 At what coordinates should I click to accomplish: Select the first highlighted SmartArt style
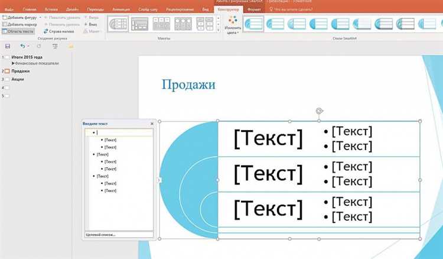254,24
